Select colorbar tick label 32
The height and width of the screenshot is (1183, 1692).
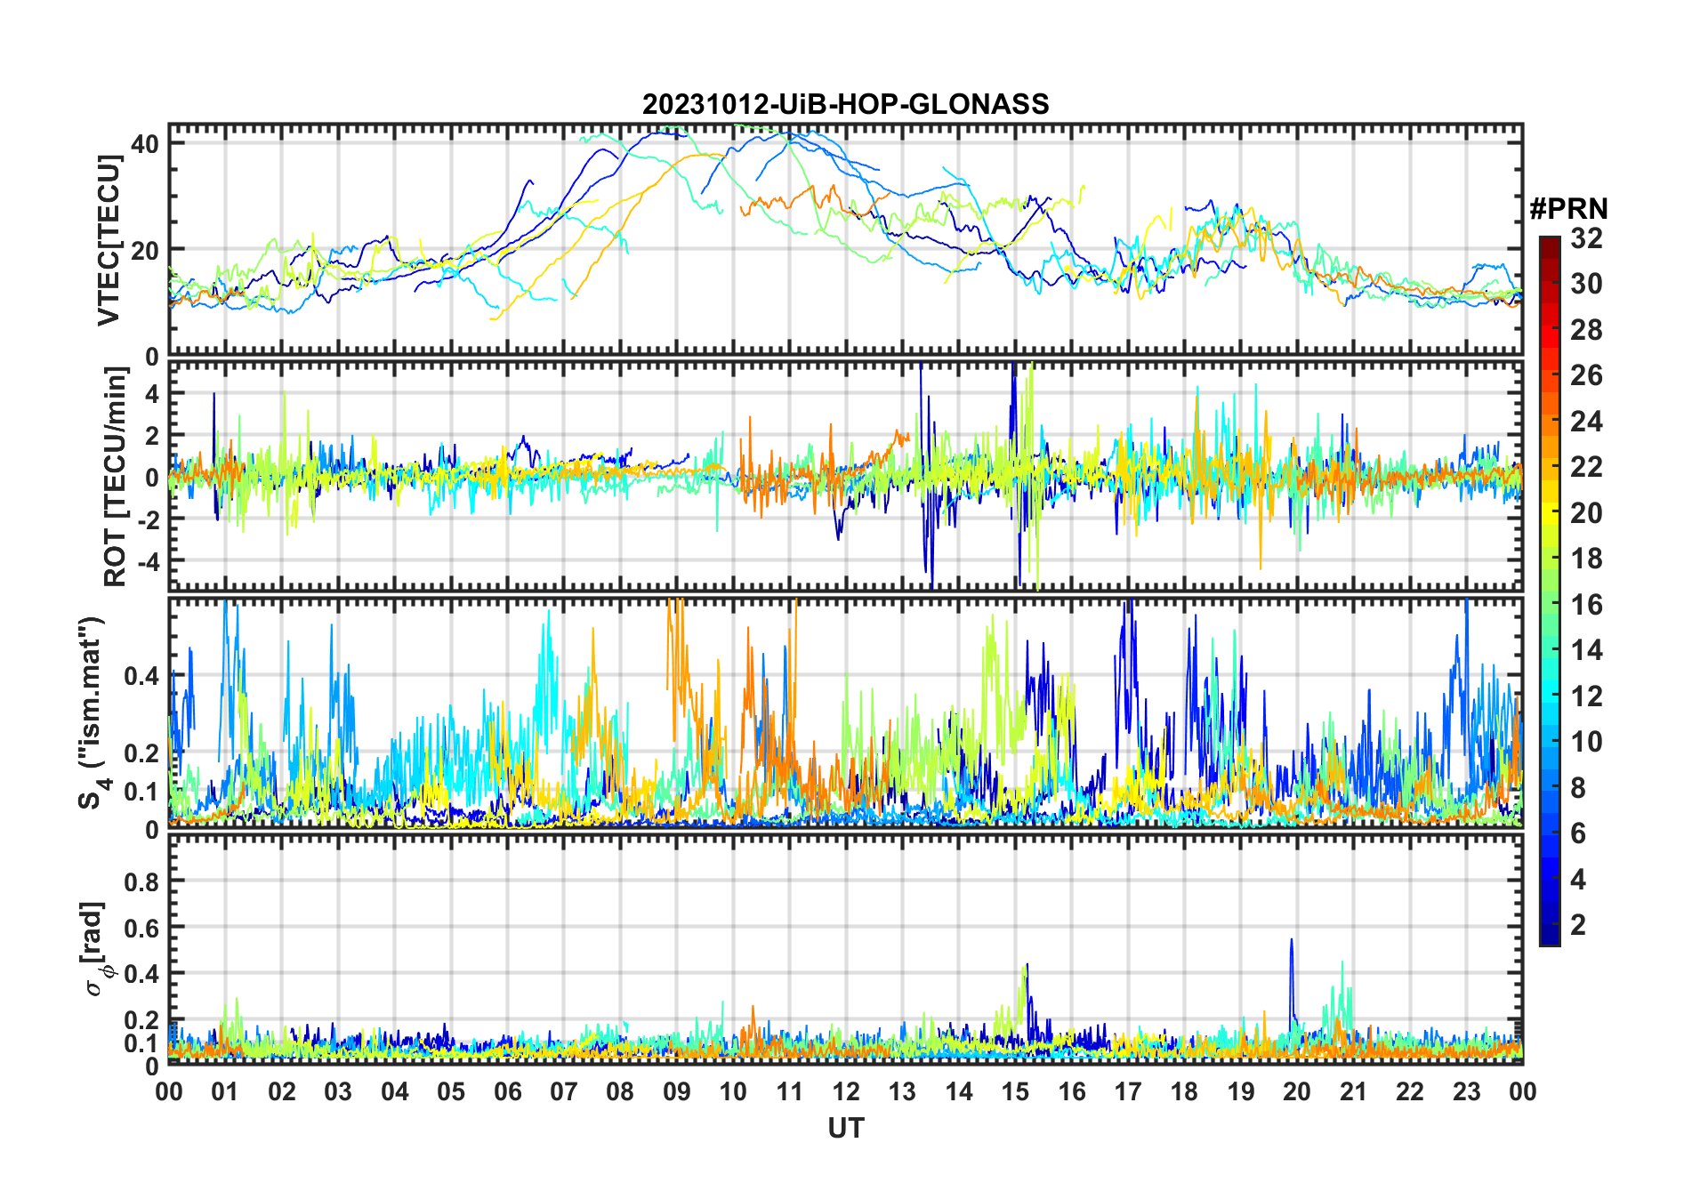(x=1586, y=238)
